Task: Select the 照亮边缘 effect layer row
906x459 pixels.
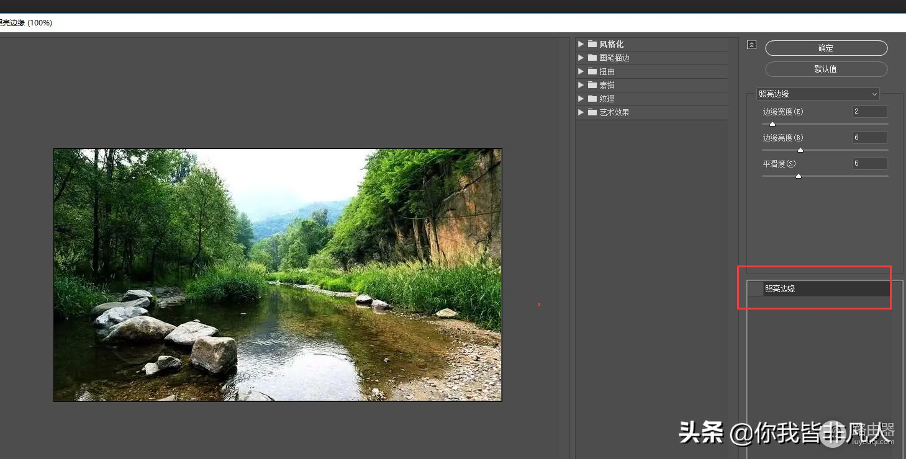Action: [826, 289]
